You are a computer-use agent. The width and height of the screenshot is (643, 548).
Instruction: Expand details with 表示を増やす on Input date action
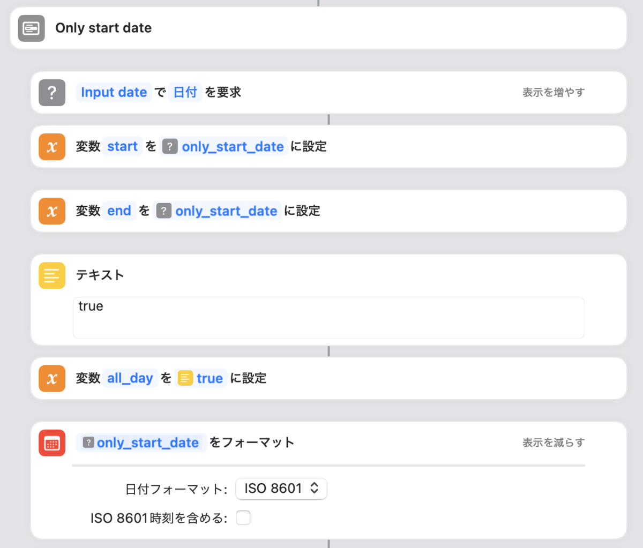(x=553, y=92)
